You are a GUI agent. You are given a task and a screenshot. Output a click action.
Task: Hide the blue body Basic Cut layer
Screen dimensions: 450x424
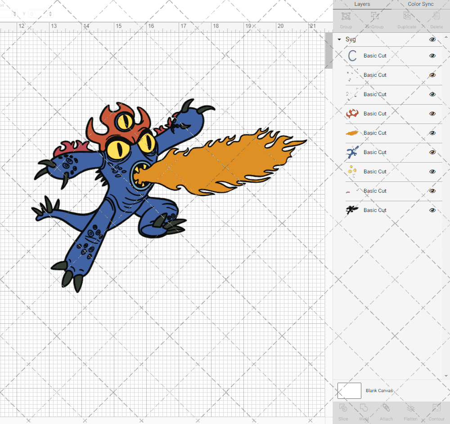pos(432,152)
